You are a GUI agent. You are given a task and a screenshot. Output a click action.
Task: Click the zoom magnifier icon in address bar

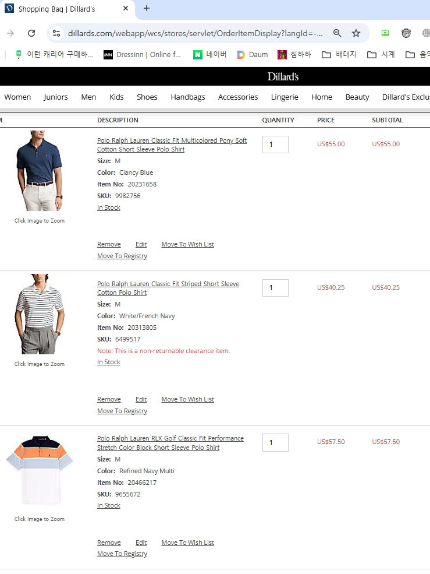[337, 33]
